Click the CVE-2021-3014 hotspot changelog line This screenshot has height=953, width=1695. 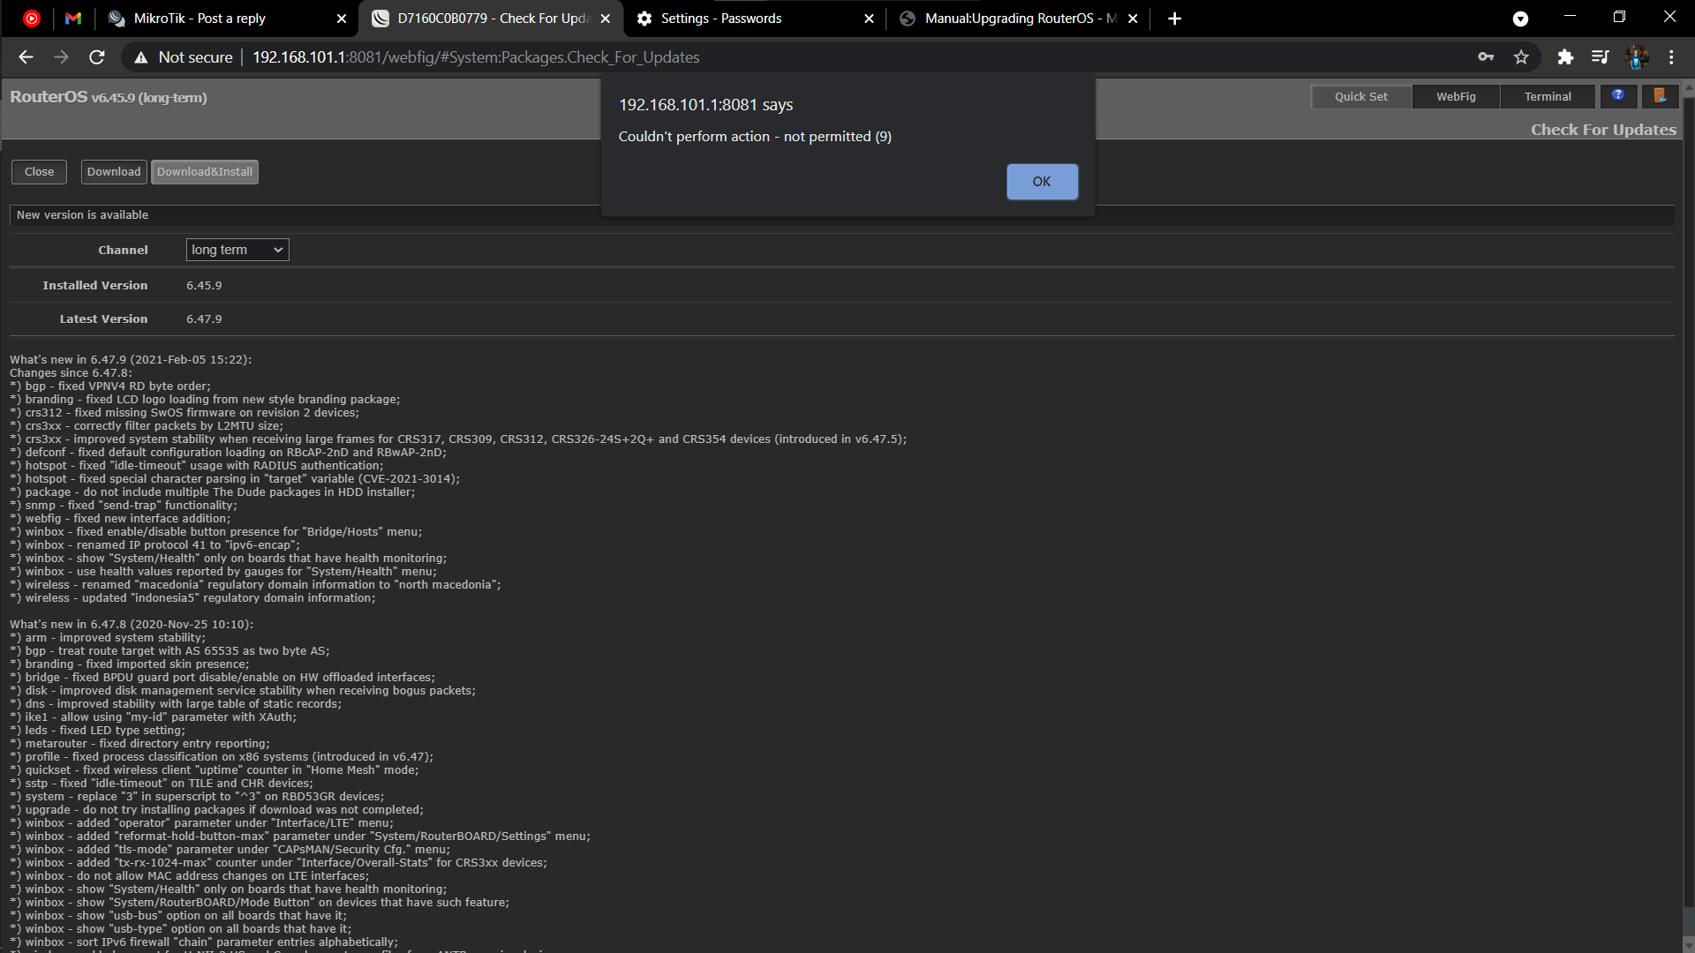[x=235, y=479]
